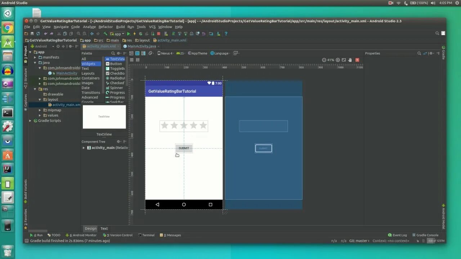Switch to the Text tab below the editor
461x259 pixels.
(104, 228)
